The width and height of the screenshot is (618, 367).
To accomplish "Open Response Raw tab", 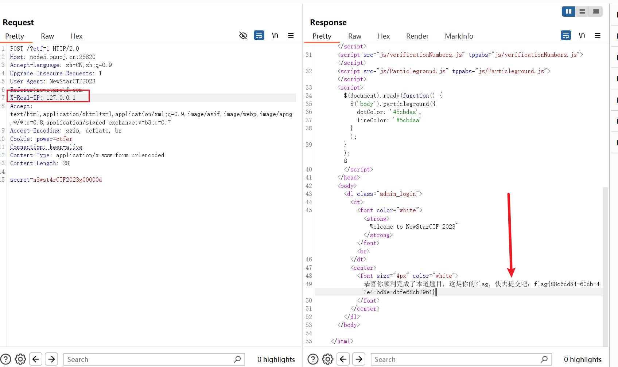I will 355,36.
